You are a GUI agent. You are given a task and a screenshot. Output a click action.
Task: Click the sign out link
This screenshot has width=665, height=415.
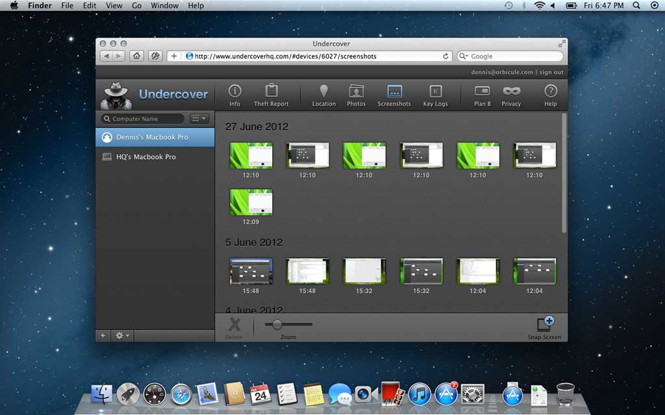[551, 72]
